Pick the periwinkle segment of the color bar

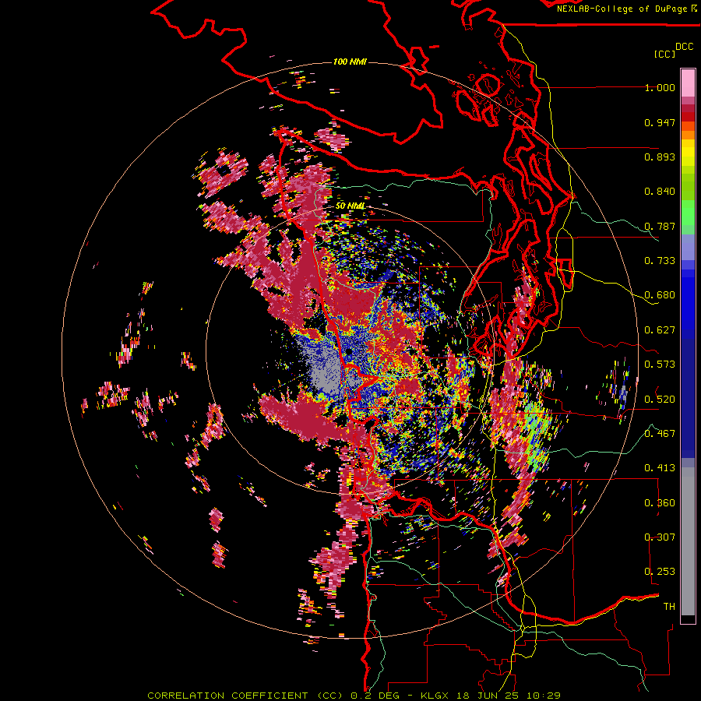(x=688, y=247)
